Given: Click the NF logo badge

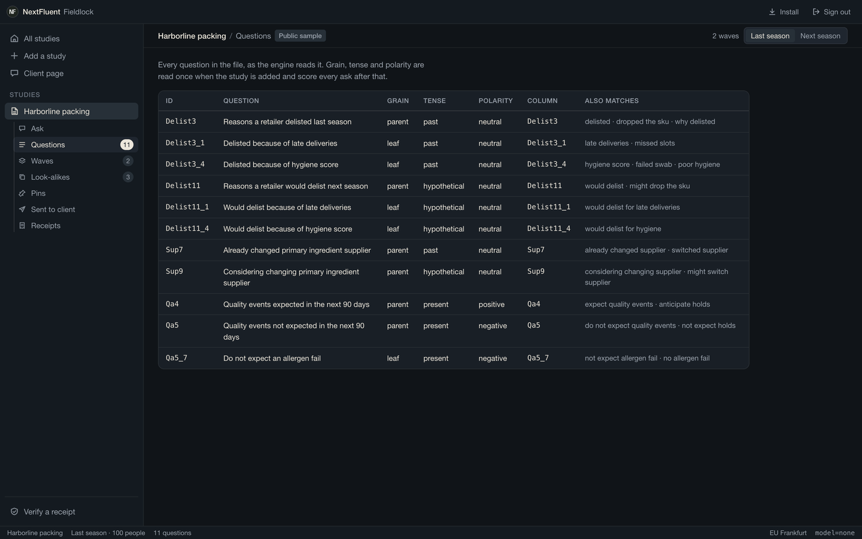Looking at the screenshot, I should pos(13,12).
